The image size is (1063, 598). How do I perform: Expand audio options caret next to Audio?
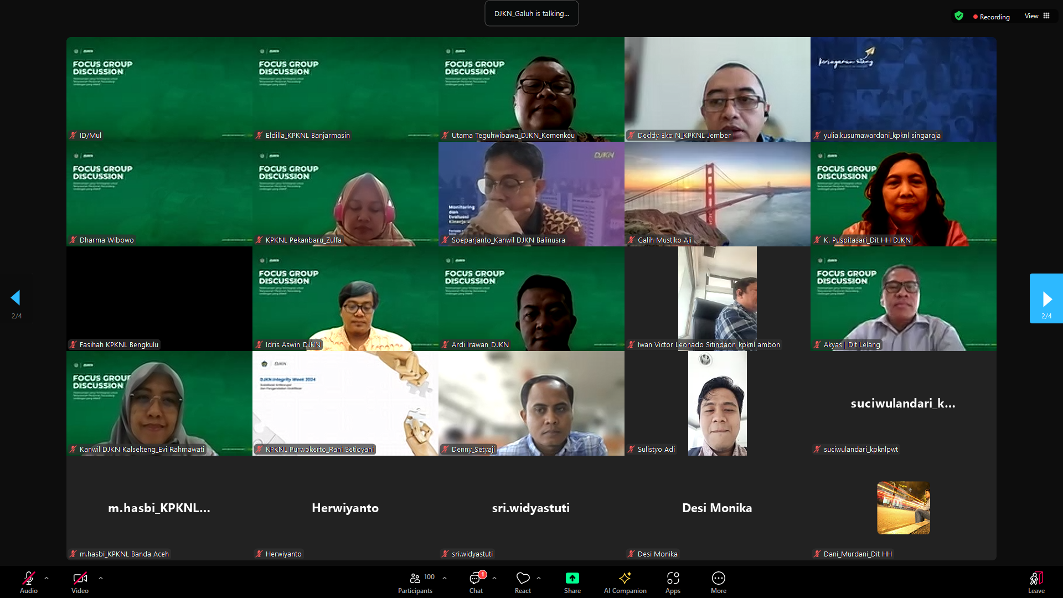pyautogui.click(x=47, y=578)
